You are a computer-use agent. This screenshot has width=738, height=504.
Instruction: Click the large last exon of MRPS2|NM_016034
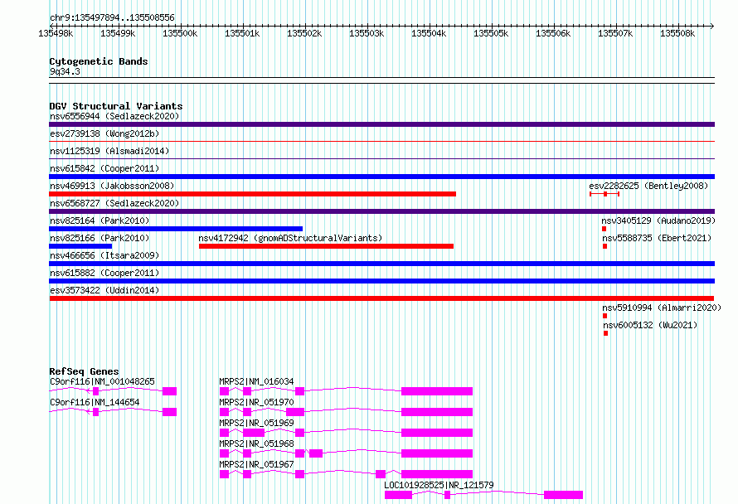point(437,391)
